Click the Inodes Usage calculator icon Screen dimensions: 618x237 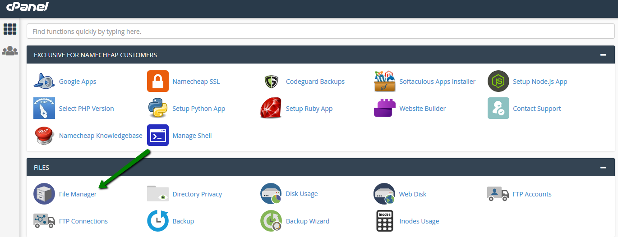point(385,221)
